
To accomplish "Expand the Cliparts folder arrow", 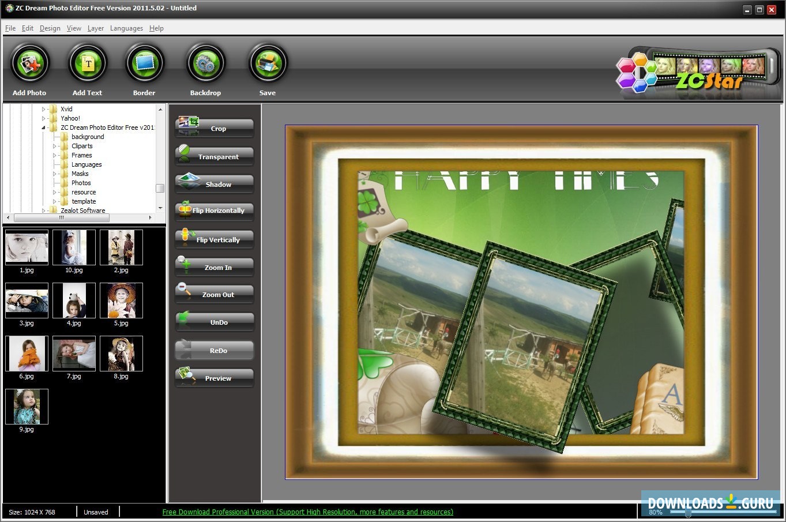I will [54, 146].
